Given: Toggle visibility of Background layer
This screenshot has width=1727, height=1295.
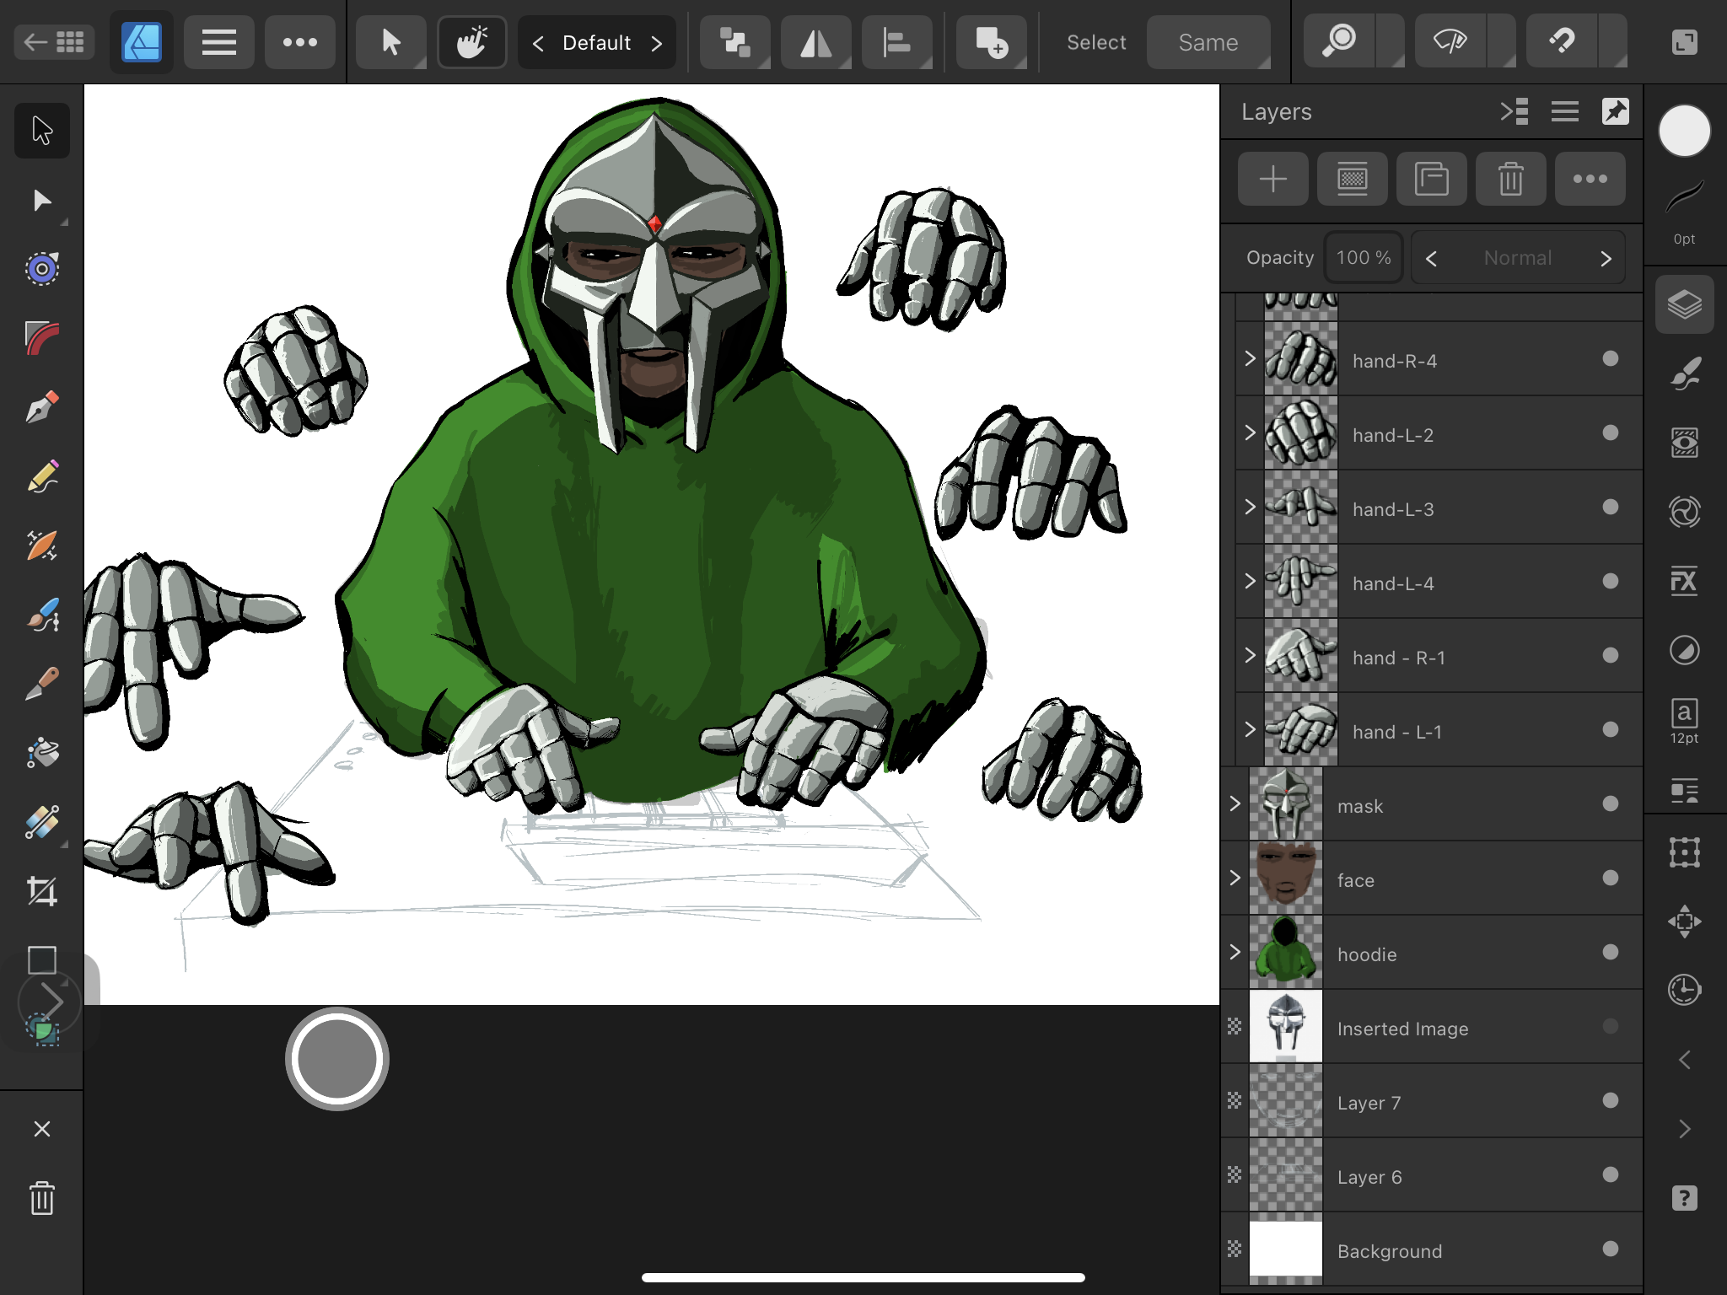Looking at the screenshot, I should (1610, 1249).
